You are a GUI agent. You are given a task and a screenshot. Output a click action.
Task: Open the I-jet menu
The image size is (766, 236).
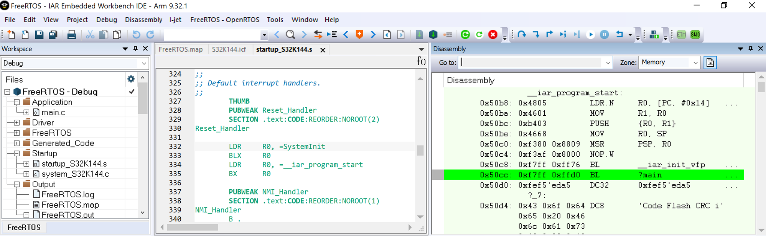[175, 20]
